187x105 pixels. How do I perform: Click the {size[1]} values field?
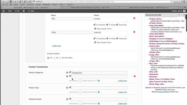110,20
